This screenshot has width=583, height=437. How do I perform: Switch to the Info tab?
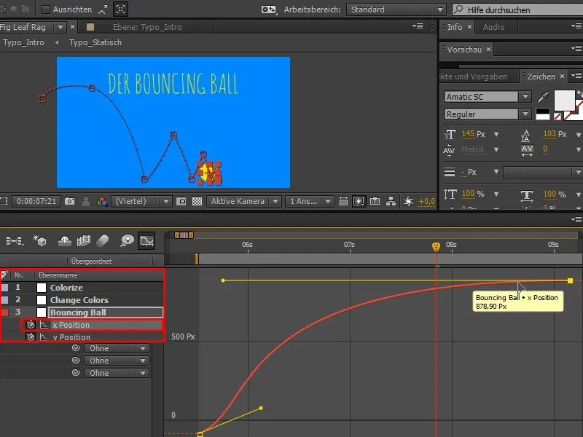click(x=454, y=27)
